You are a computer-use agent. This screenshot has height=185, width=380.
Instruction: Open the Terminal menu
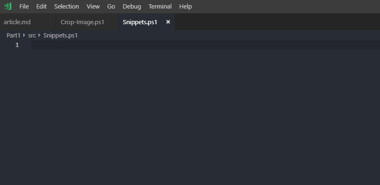click(x=160, y=7)
